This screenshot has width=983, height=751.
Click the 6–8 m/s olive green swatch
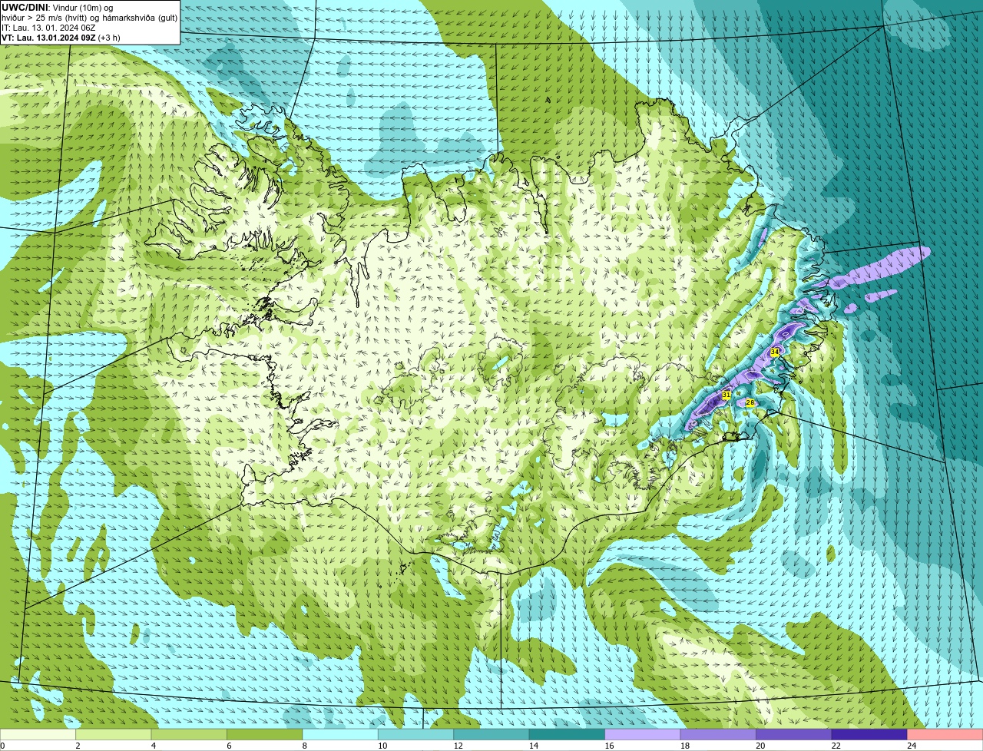264,734
